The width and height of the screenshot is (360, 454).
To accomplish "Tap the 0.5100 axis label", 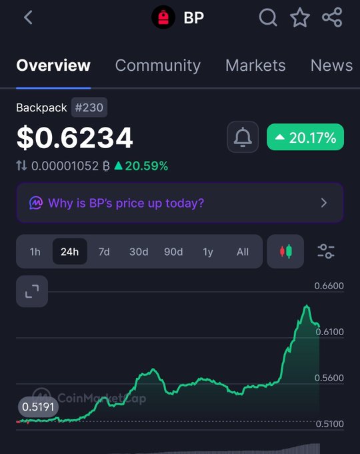I will (x=329, y=424).
